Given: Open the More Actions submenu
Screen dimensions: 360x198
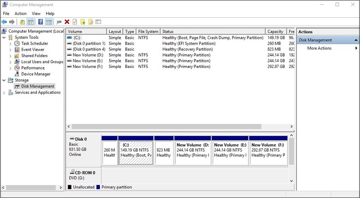Looking at the screenshot, I should tap(357, 48).
